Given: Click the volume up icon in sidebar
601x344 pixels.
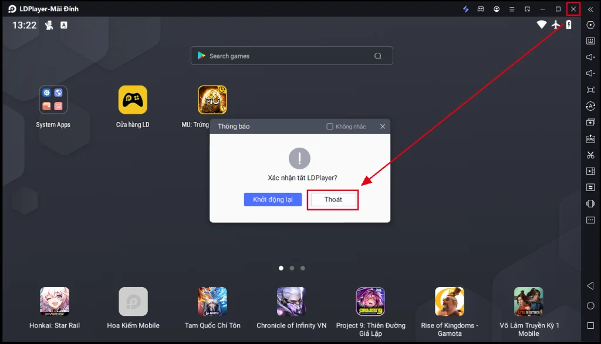Looking at the screenshot, I should pos(590,57).
